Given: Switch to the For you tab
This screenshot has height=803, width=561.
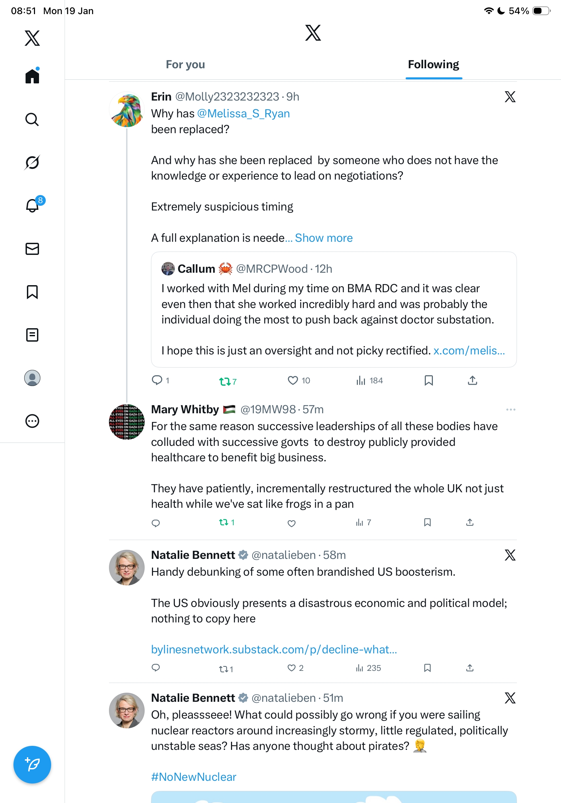Looking at the screenshot, I should [185, 65].
